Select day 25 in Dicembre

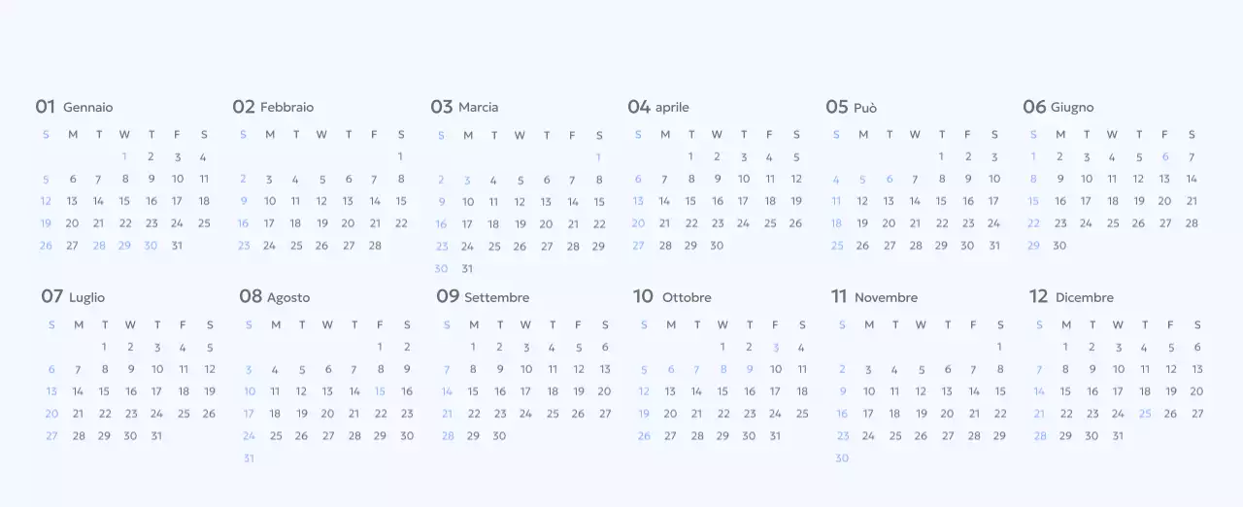point(1145,414)
